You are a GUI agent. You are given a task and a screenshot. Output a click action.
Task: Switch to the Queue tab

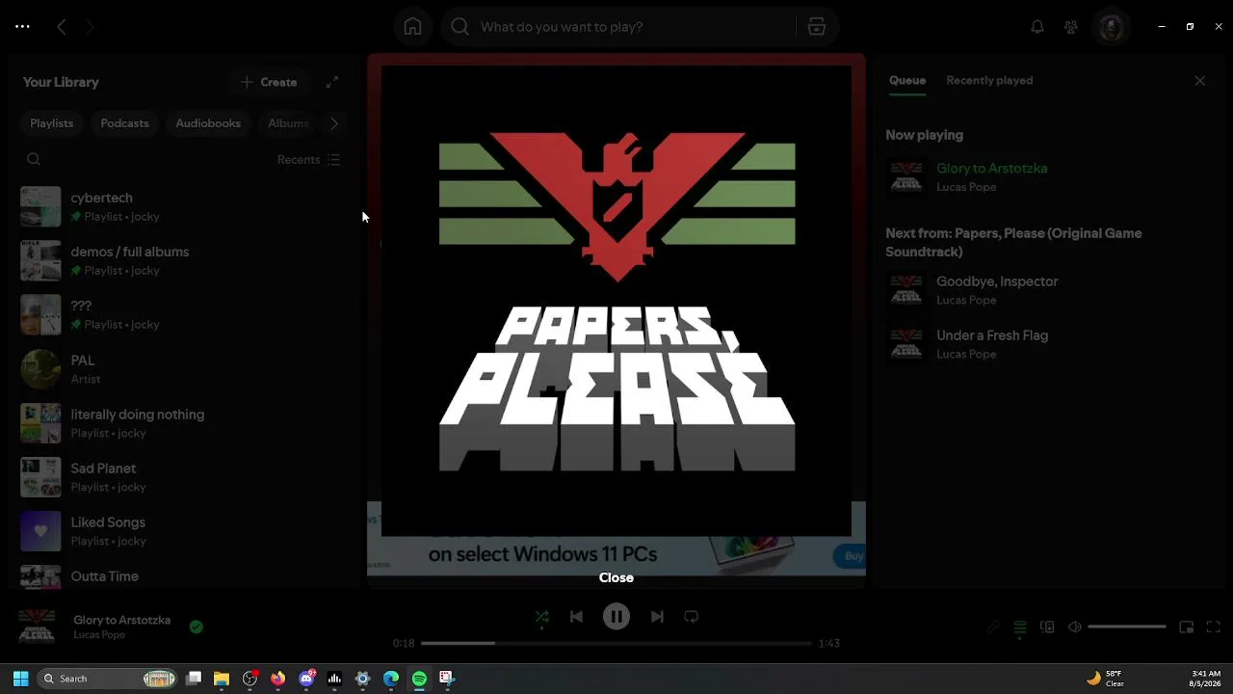tap(907, 81)
